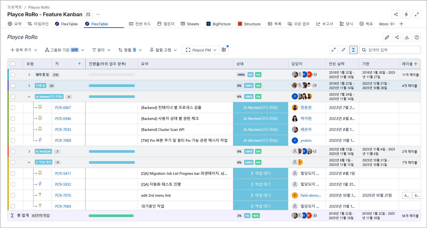Click the collapse all rows icon

[344, 50]
